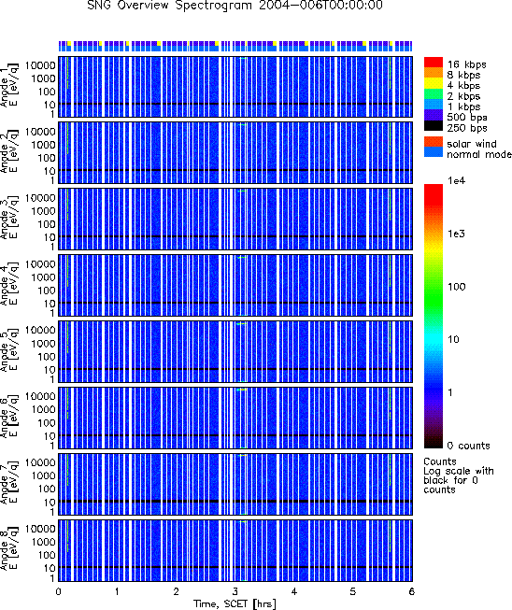The height and width of the screenshot is (610, 512).
Task: Click the '16 kbps' legend label
Action: point(466,64)
